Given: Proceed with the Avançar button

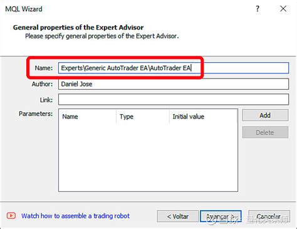Looking at the screenshot, I should [x=221, y=216].
